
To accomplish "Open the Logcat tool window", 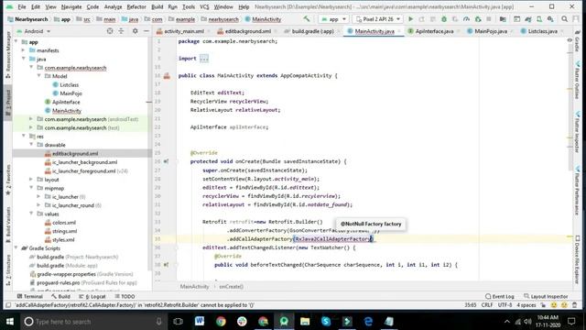I will point(92,296).
